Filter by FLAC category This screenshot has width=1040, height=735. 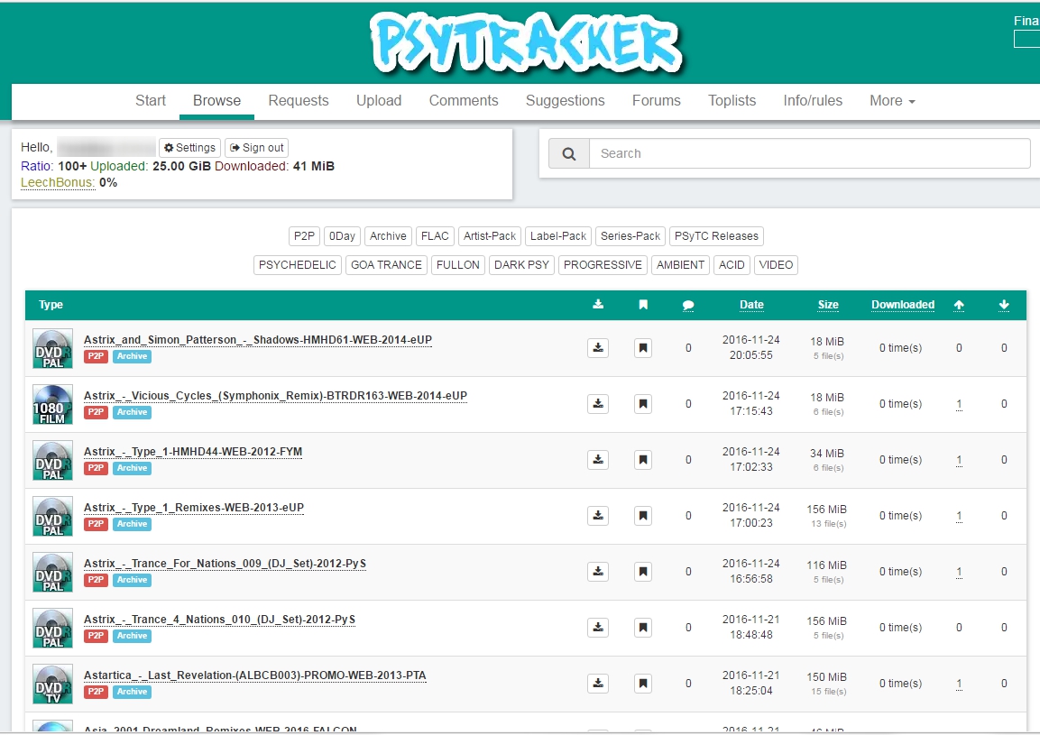(x=435, y=236)
